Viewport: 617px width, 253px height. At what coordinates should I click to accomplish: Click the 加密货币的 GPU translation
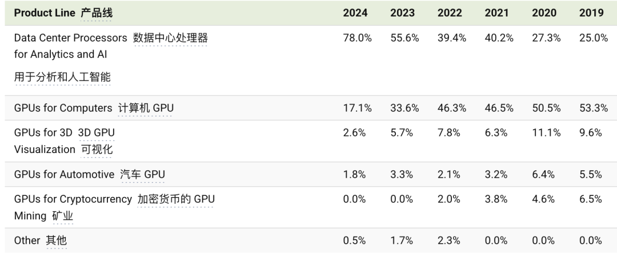(176, 199)
